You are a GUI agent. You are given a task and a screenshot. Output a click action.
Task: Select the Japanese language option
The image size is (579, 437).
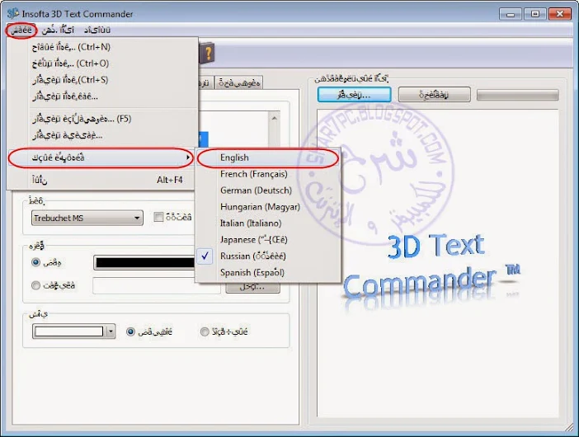[268, 240]
